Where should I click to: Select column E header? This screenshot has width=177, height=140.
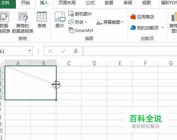120,63
